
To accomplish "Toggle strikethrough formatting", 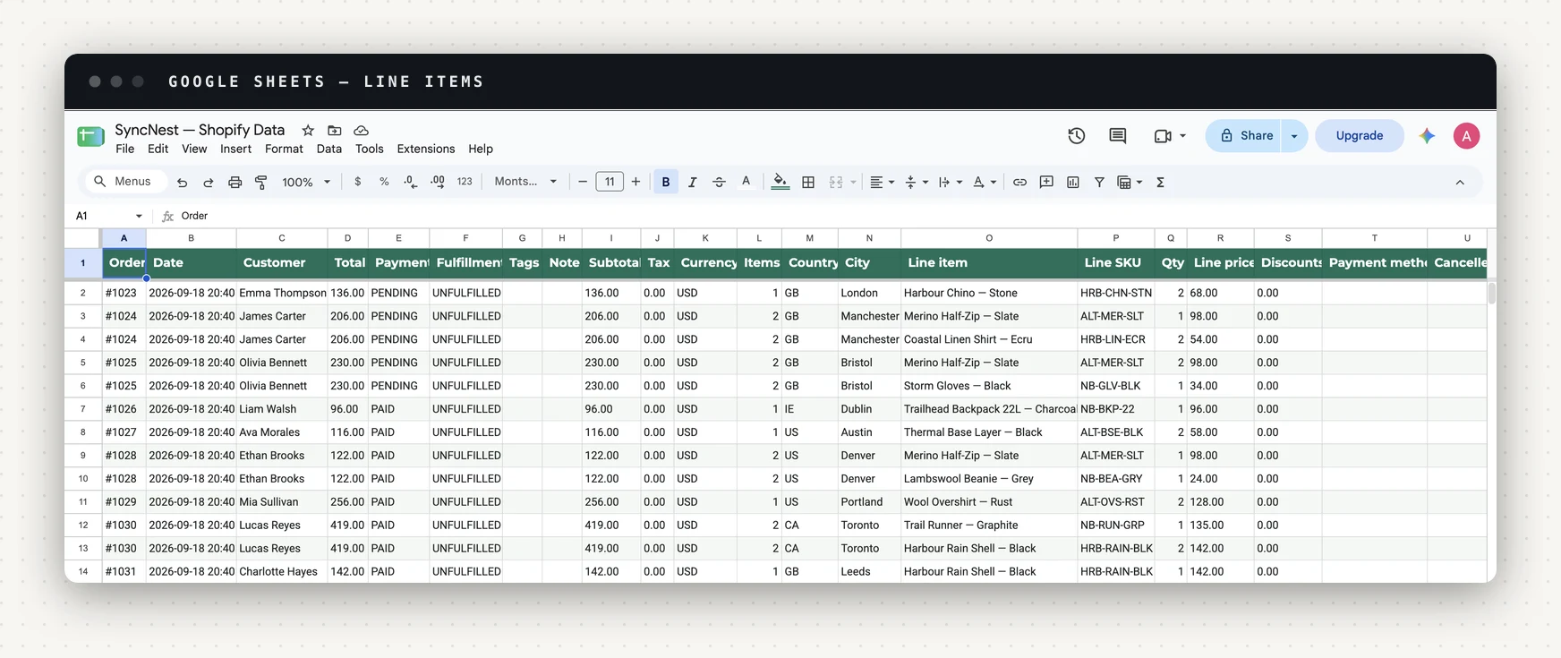I will (x=719, y=182).
